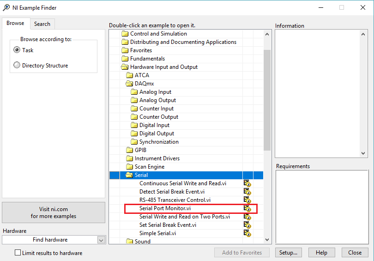Viewport: 374px width, 261px height.
Task: Click the Fundamentals folder icon
Action: pyautogui.click(x=125, y=59)
